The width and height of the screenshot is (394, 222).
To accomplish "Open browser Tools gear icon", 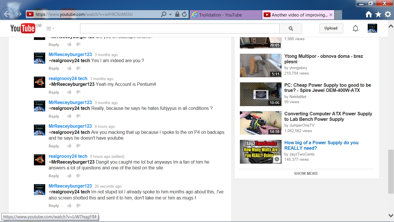I will (x=388, y=14).
